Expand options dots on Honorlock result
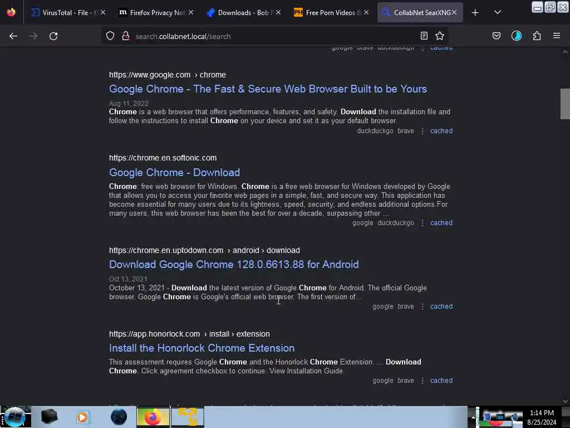The height and width of the screenshot is (428, 570). pyautogui.click(x=422, y=381)
